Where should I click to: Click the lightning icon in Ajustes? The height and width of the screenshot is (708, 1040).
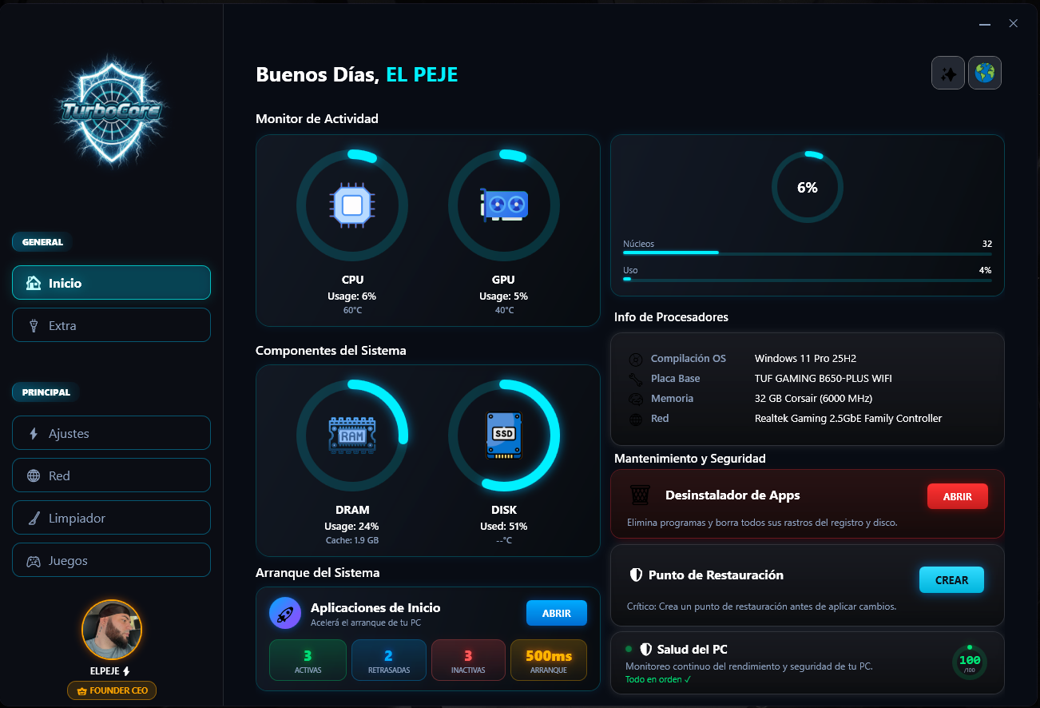pyautogui.click(x=34, y=433)
